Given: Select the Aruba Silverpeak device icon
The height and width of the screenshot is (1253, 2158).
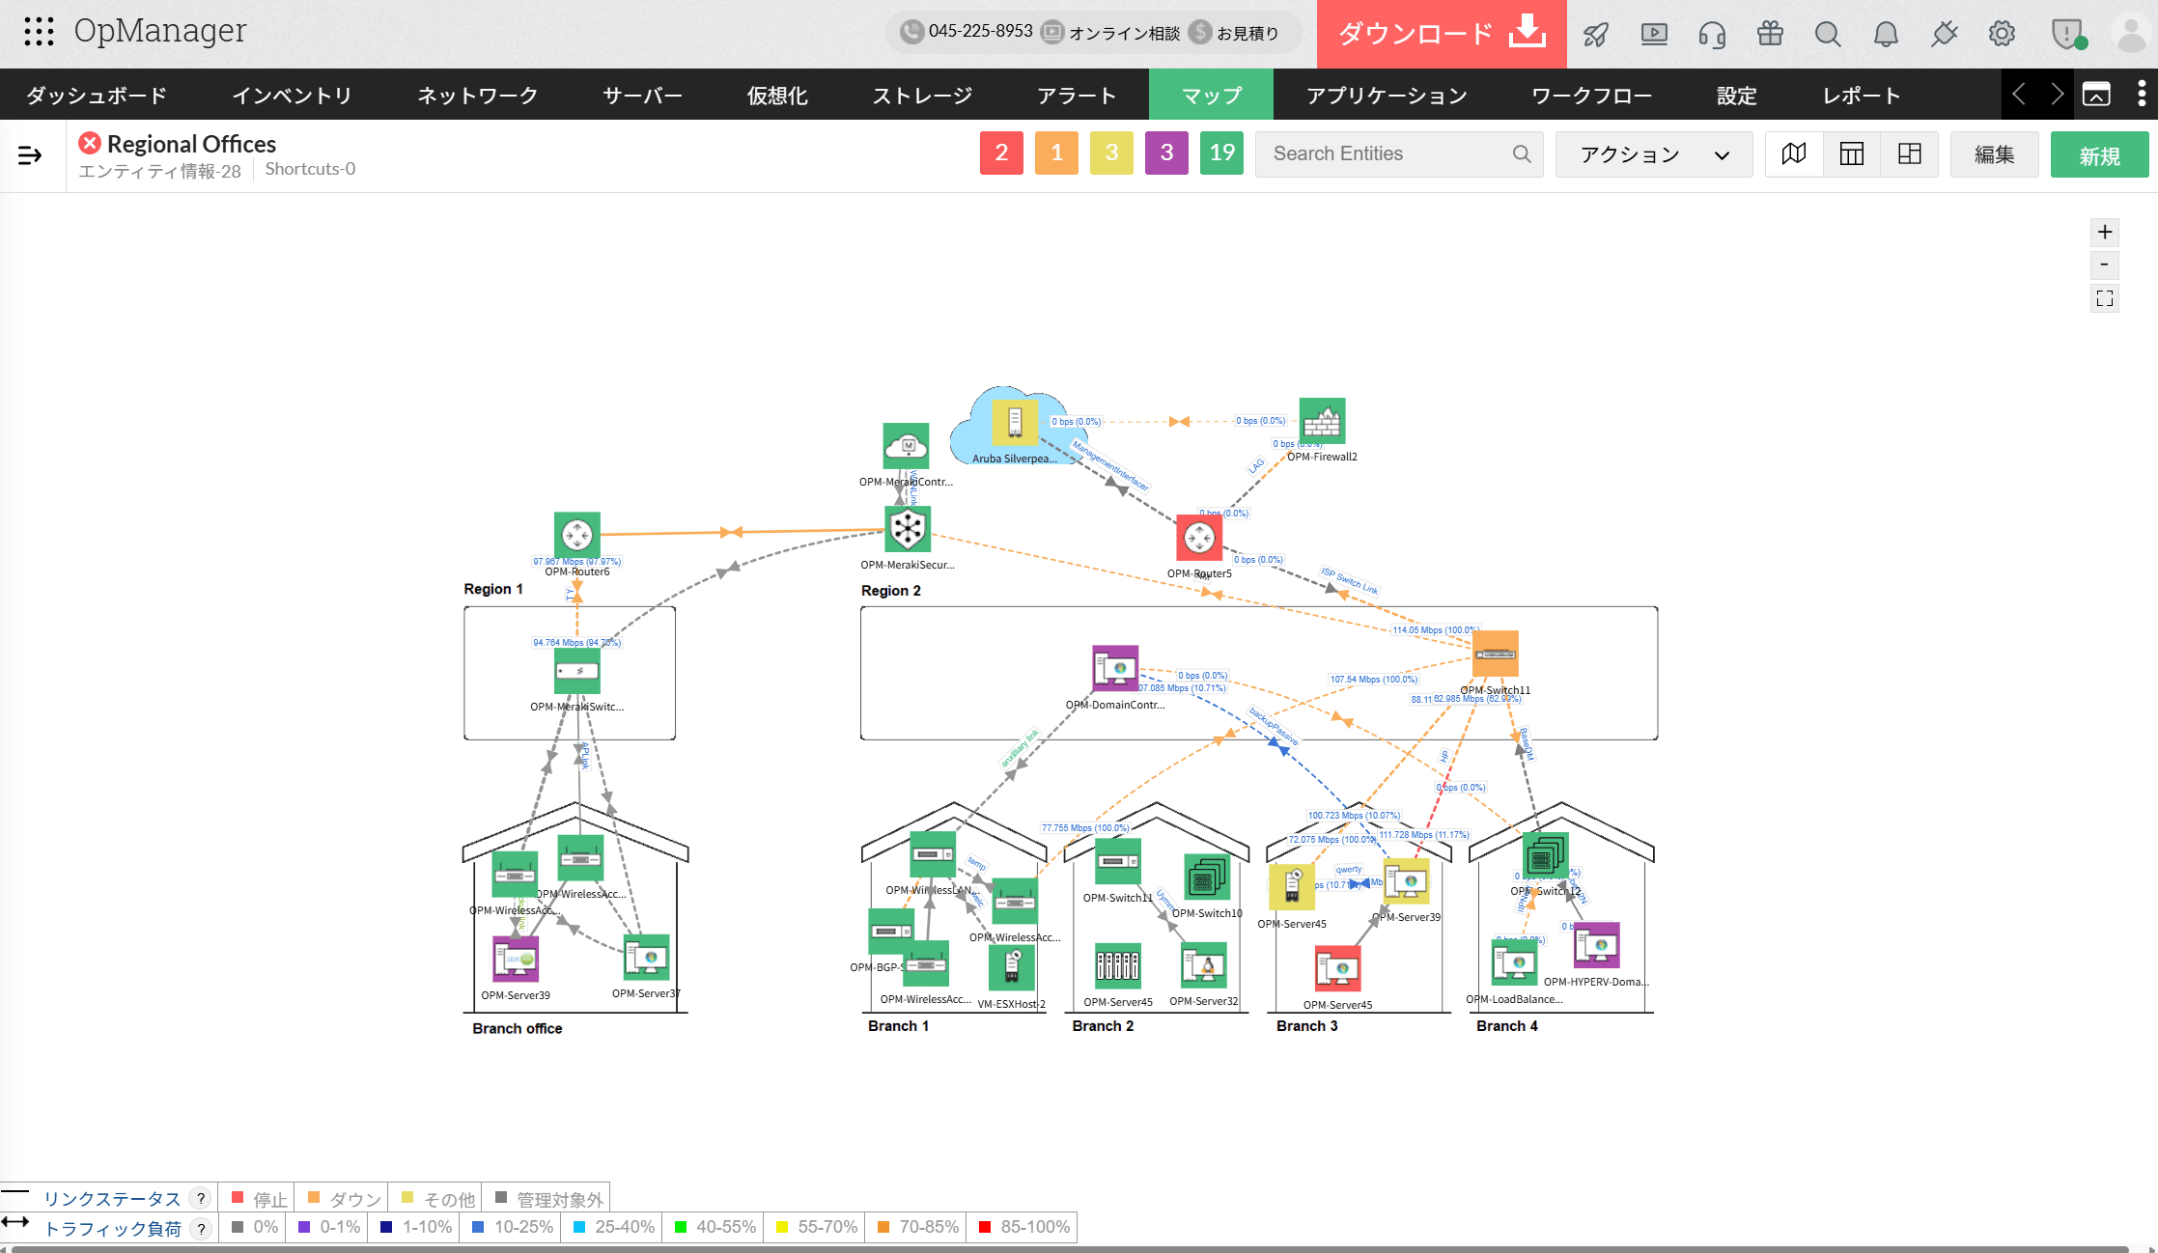Looking at the screenshot, I should click(1015, 422).
